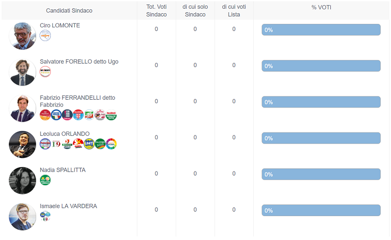Click the 'Tot. Voti Sindaco' column header
The height and width of the screenshot is (240, 391).
tap(156, 11)
